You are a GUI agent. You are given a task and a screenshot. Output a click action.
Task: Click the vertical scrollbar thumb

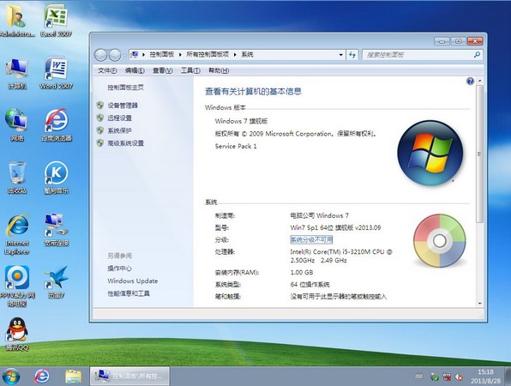(x=479, y=154)
